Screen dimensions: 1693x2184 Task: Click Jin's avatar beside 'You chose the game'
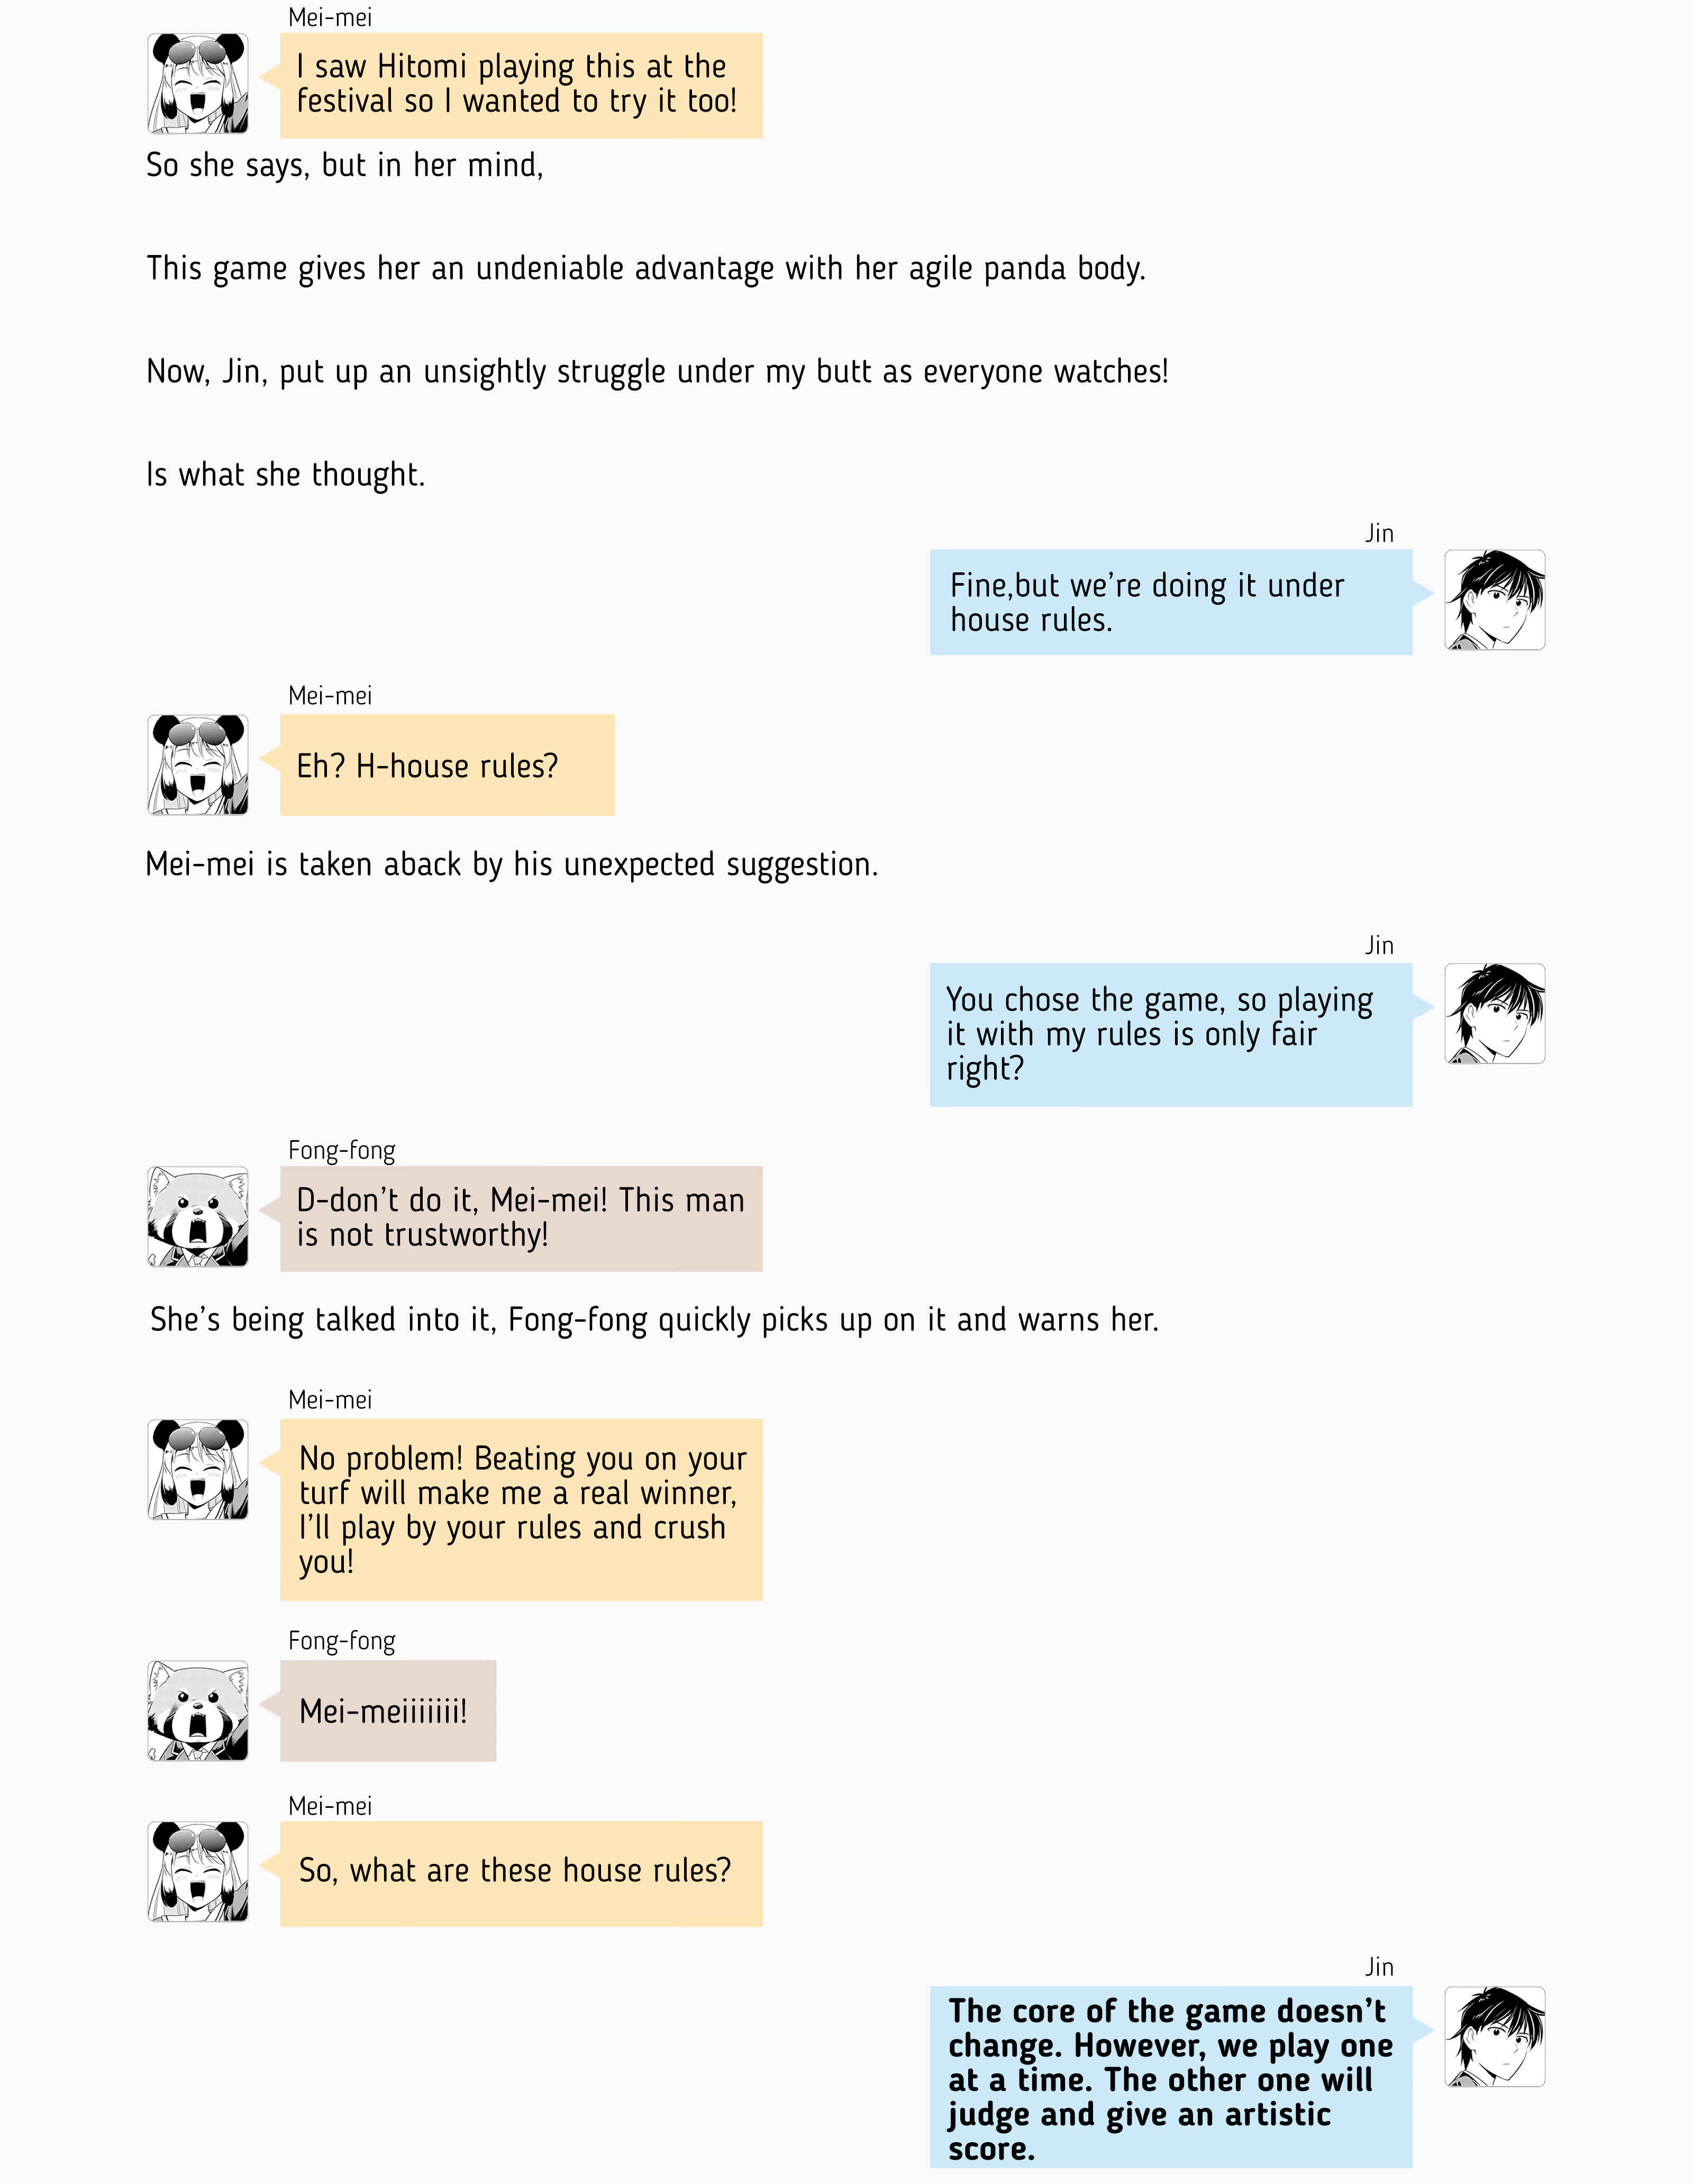click(x=1494, y=1014)
